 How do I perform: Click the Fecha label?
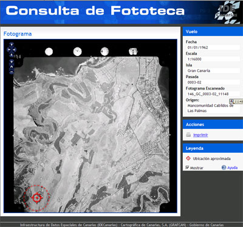[x=191, y=42]
